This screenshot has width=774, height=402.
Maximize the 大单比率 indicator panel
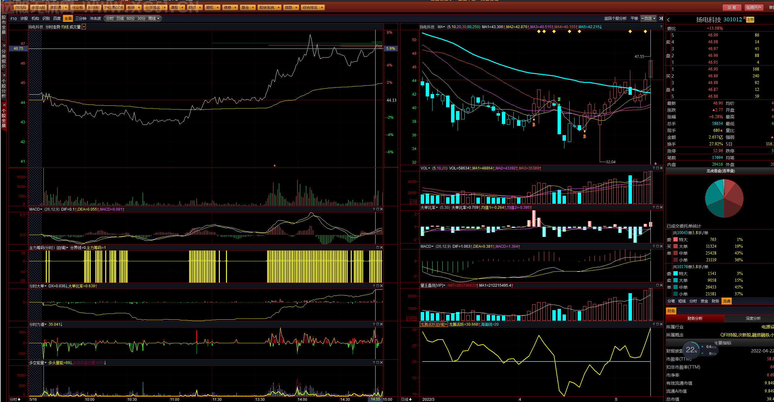[658, 207]
